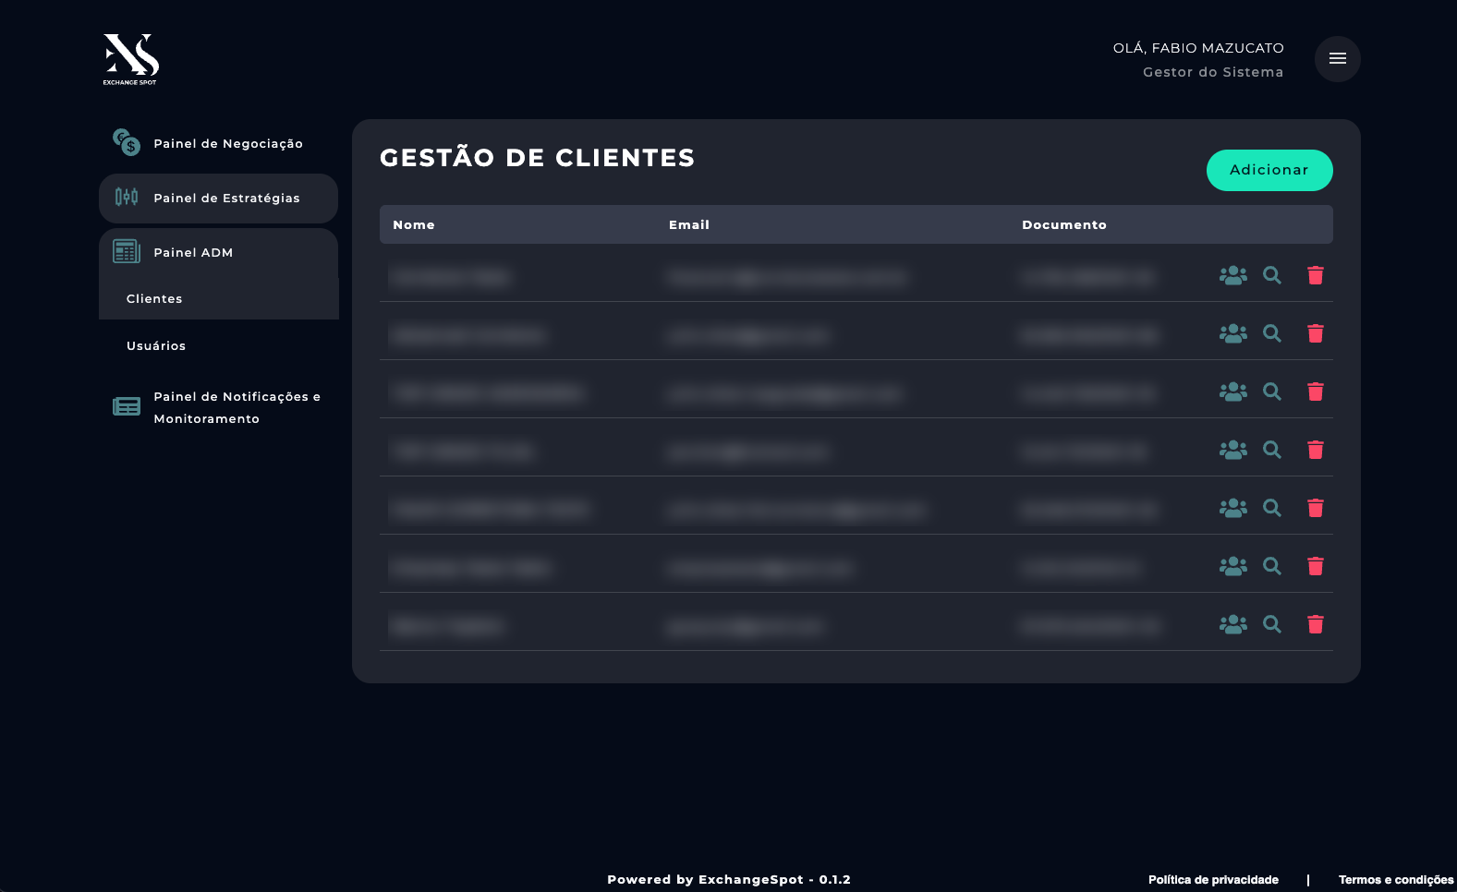Click the OLÁ, FABIO MAZUCATO greeting

pos(1198,48)
